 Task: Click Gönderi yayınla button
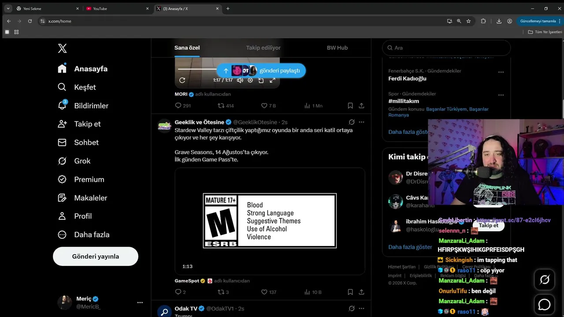click(x=96, y=256)
